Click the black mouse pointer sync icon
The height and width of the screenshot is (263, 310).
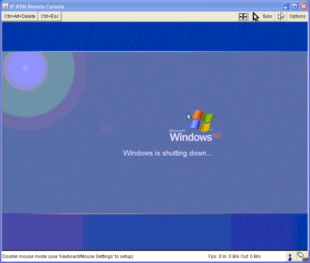256,17
